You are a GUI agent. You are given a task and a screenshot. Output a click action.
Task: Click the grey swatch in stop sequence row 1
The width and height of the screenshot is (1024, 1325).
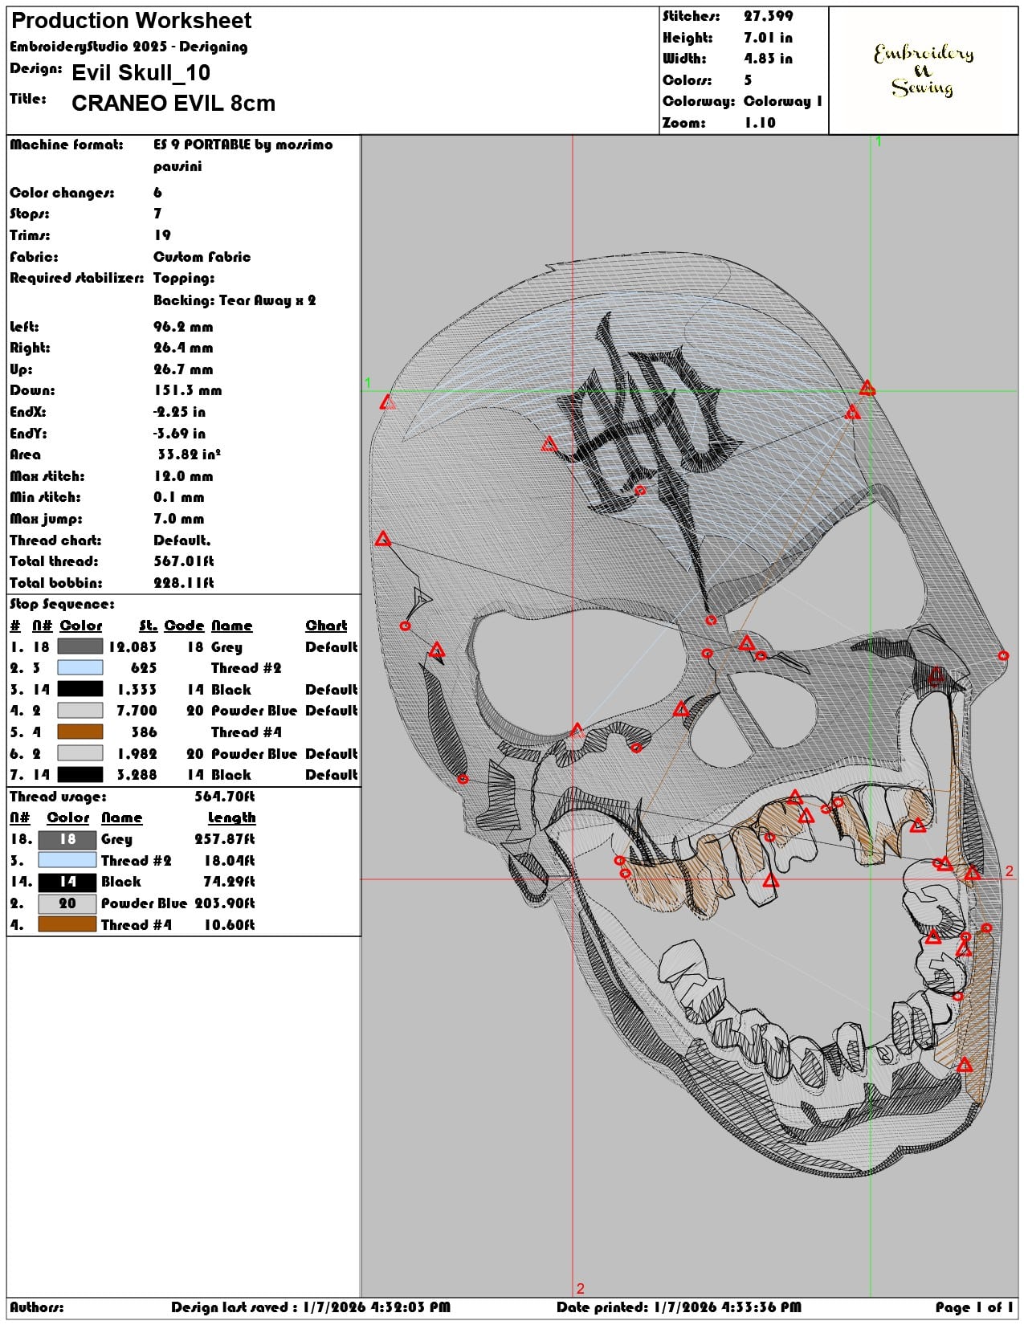(x=80, y=646)
